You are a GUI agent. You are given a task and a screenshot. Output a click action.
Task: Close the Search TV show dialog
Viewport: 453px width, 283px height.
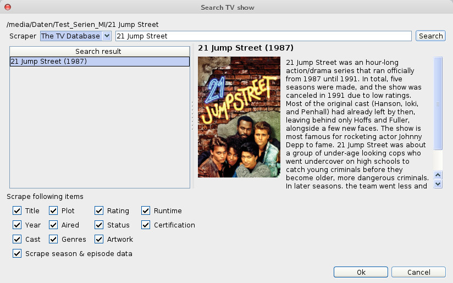pyautogui.click(x=8, y=7)
